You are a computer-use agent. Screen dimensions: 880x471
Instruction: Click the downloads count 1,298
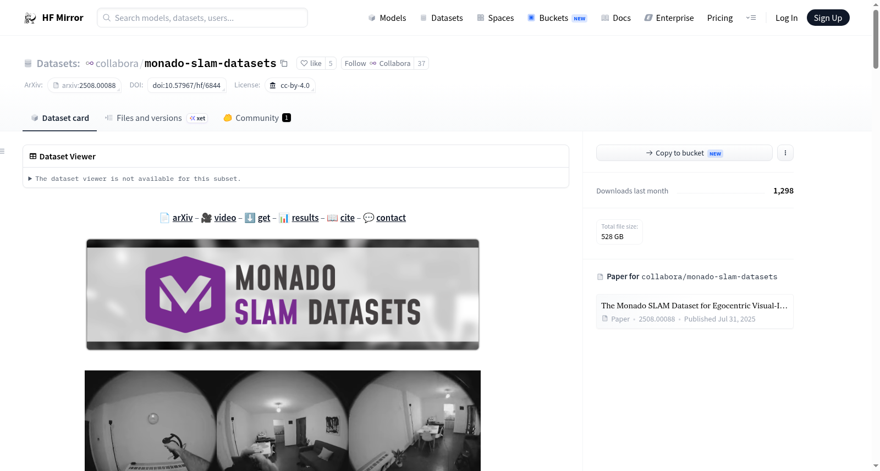tap(783, 191)
